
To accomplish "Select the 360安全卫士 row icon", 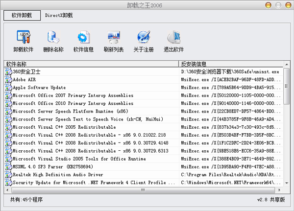I will [x=9, y=72].
